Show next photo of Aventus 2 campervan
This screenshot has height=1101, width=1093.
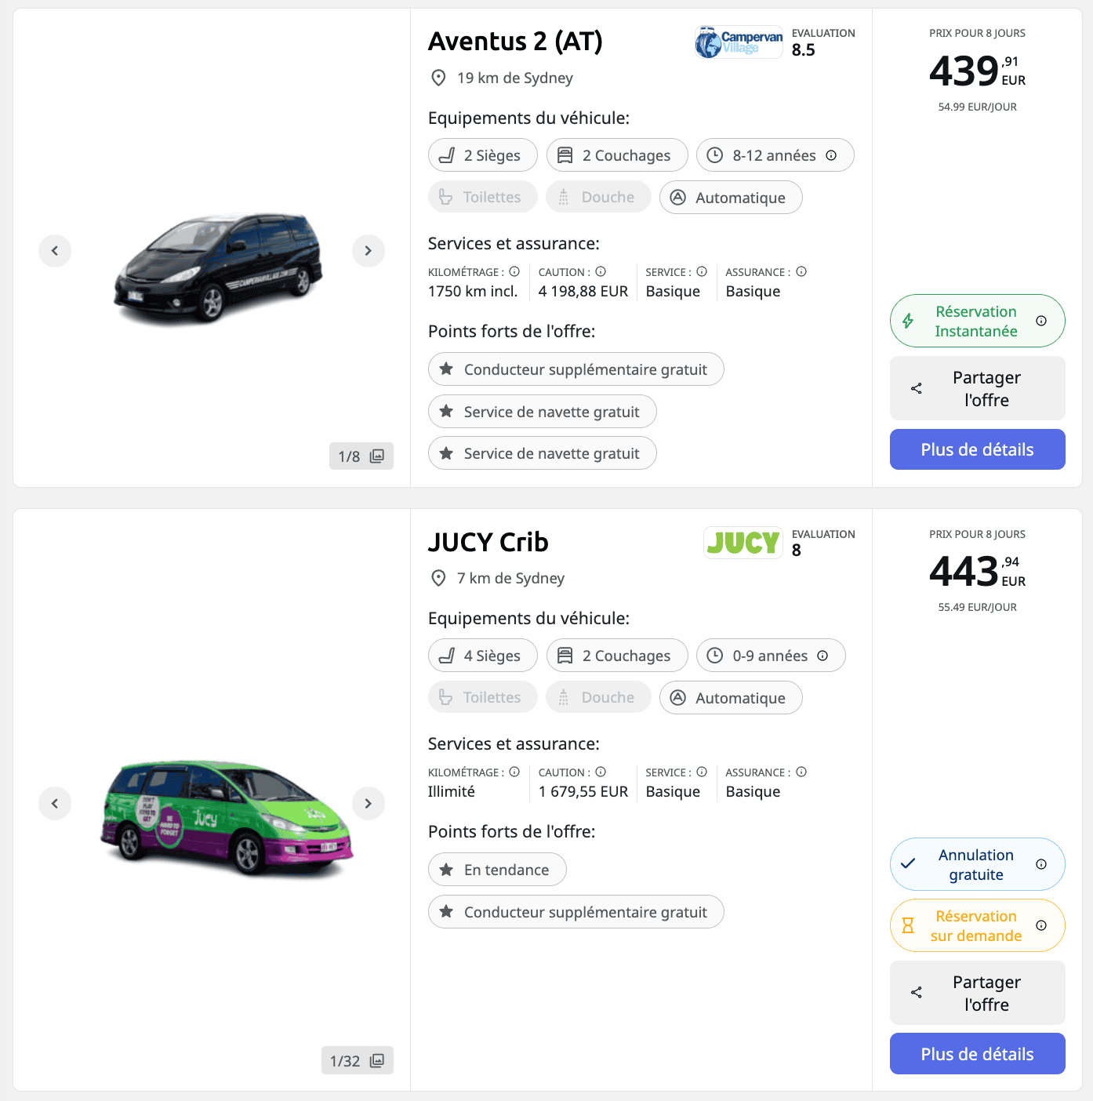point(368,251)
